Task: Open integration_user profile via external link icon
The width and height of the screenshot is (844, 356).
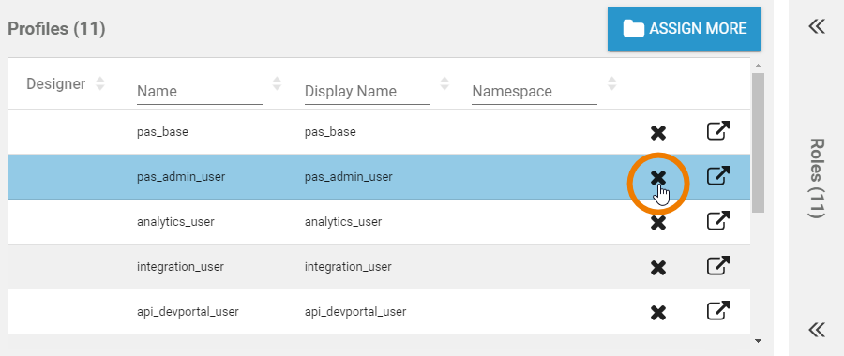Action: pyautogui.click(x=718, y=266)
